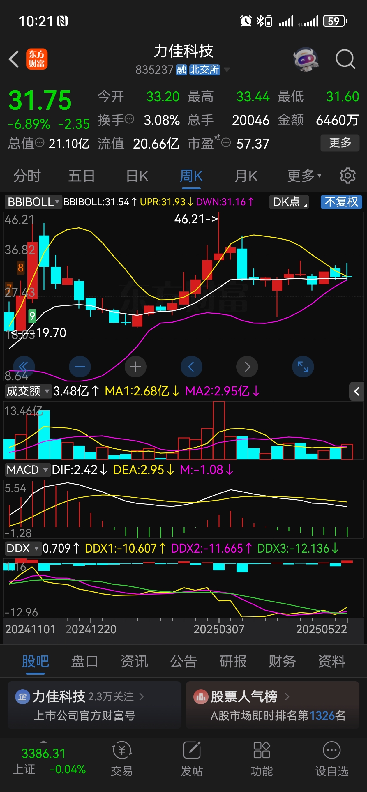Tap the date label 20250307
367x792 pixels.
[219, 629]
